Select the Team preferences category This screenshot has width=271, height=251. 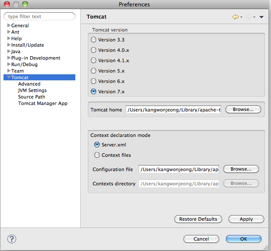click(x=17, y=71)
